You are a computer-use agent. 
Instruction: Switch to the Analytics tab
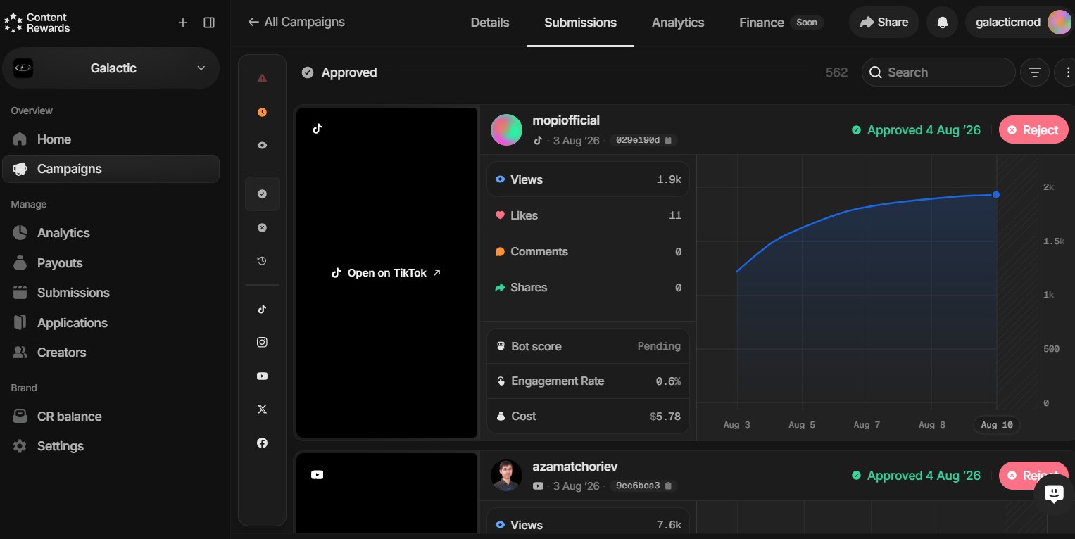pyautogui.click(x=678, y=23)
